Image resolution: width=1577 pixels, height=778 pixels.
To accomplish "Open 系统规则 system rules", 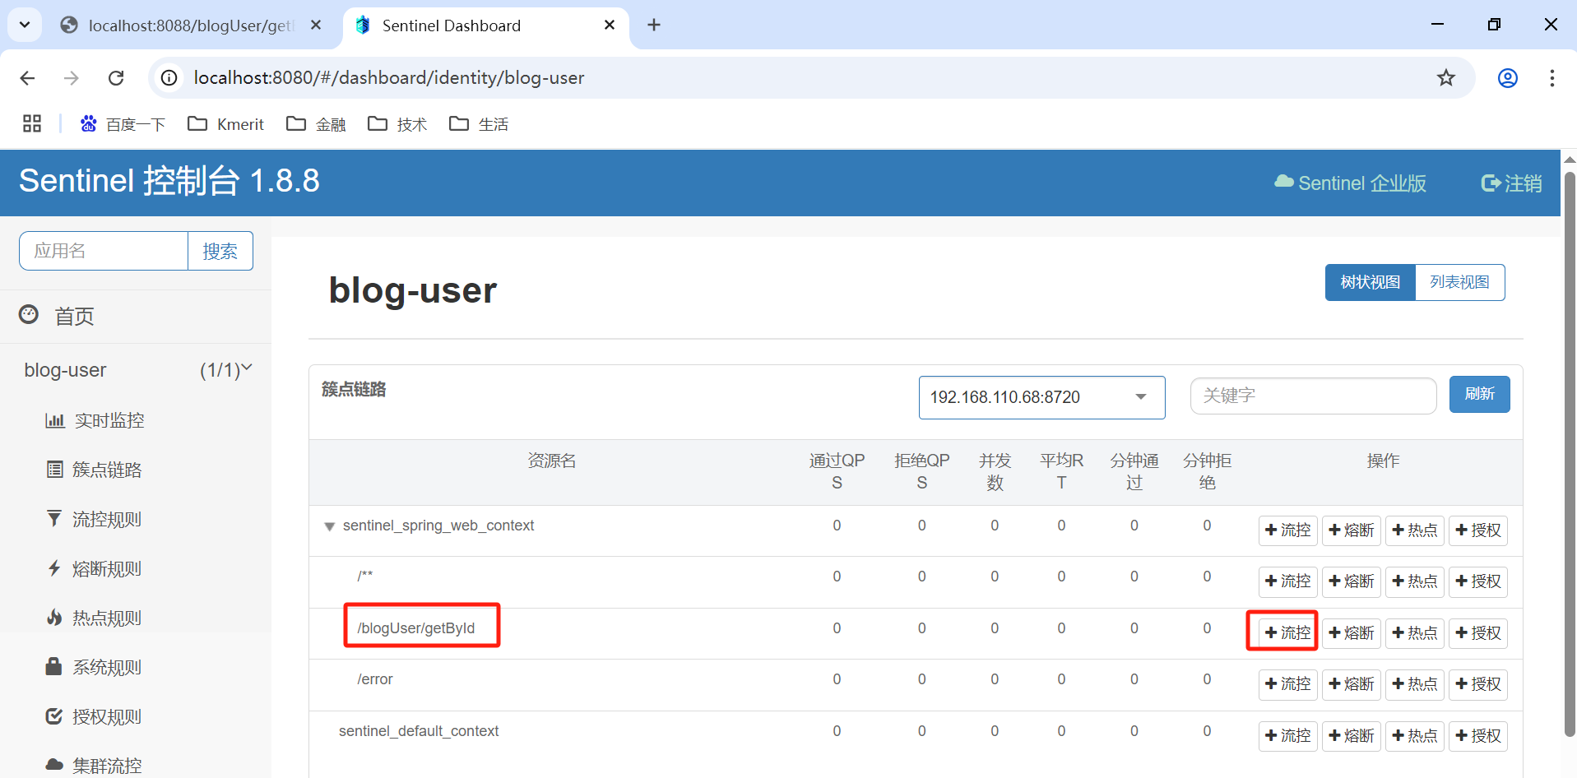I will pyautogui.click(x=94, y=668).
